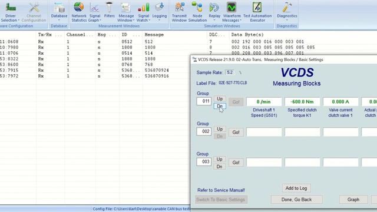Edit the Group 011 number field
The height and width of the screenshot is (212, 377).
[x=204, y=101]
